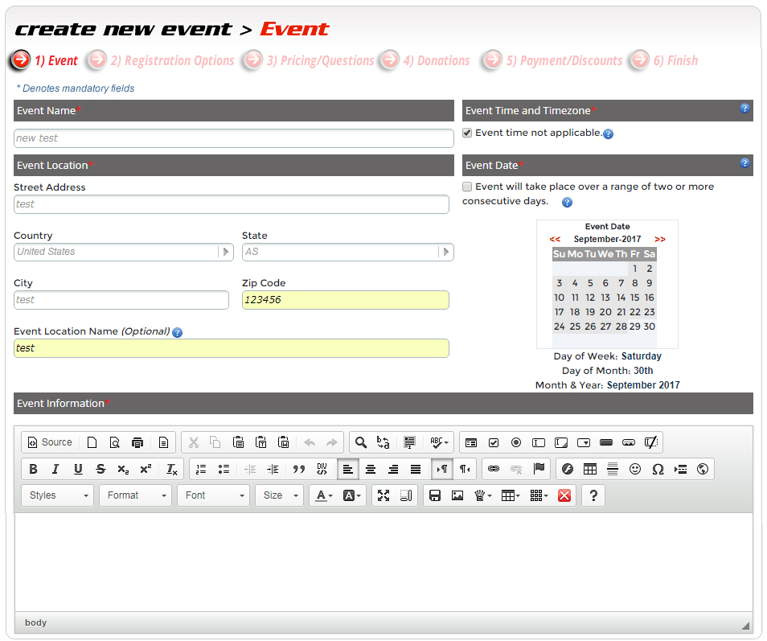The width and height of the screenshot is (767, 641).
Task: Maximize the editor with expand icon
Action: (383, 495)
